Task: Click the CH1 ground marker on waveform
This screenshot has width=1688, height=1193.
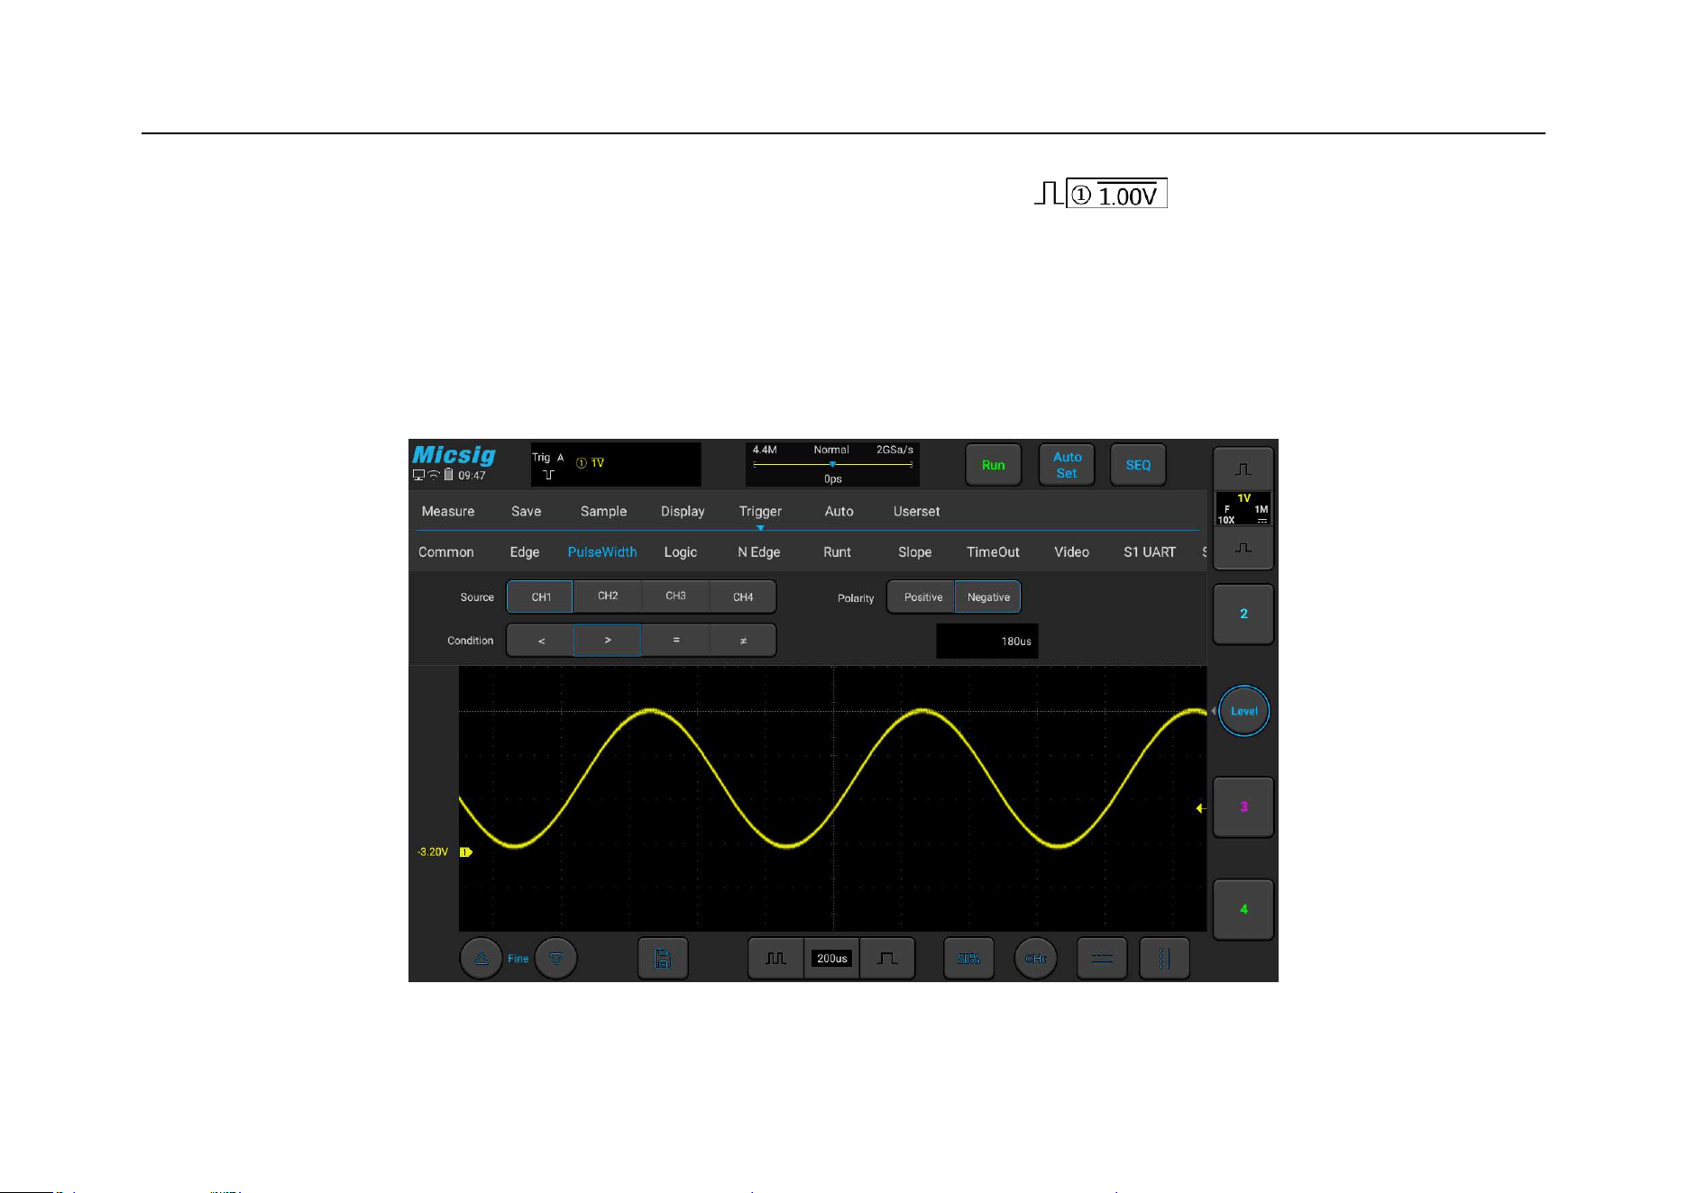Action: (466, 851)
